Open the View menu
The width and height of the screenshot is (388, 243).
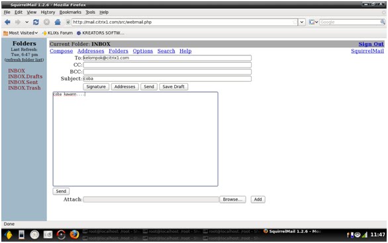tap(31, 12)
